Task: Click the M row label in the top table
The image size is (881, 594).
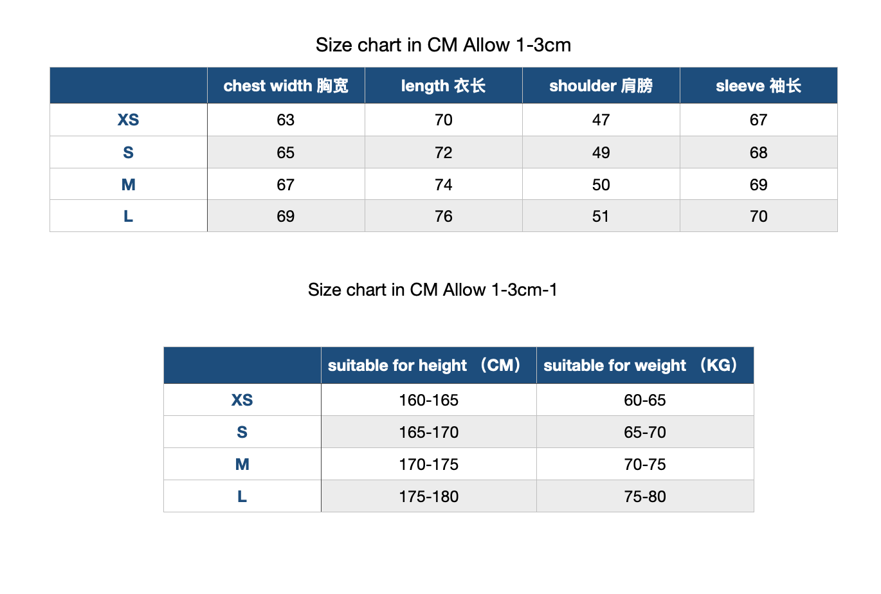Action: point(129,184)
